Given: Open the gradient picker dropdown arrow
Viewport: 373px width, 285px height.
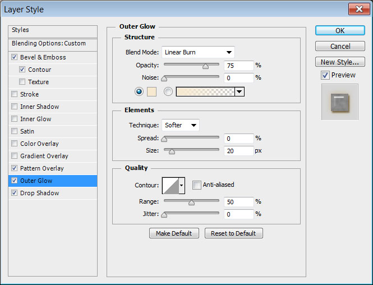Looking at the screenshot, I should pos(240,91).
